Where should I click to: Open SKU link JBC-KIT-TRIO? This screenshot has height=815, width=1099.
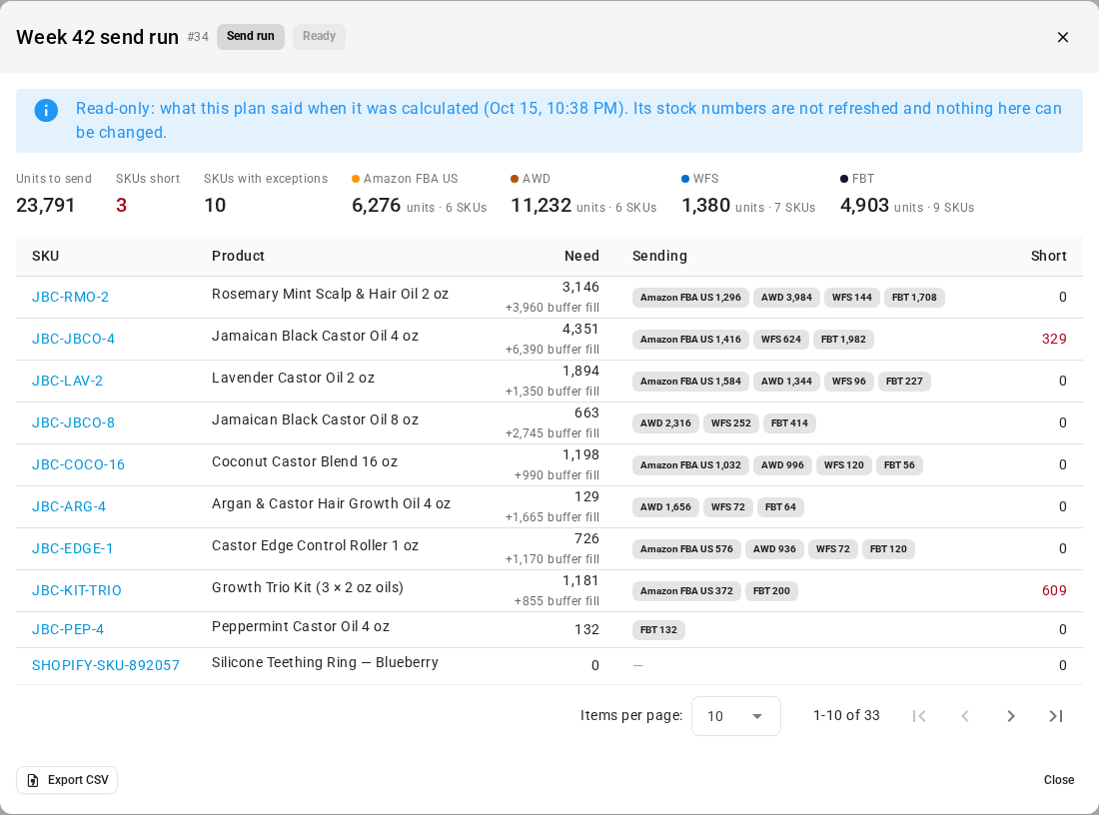coord(76,591)
